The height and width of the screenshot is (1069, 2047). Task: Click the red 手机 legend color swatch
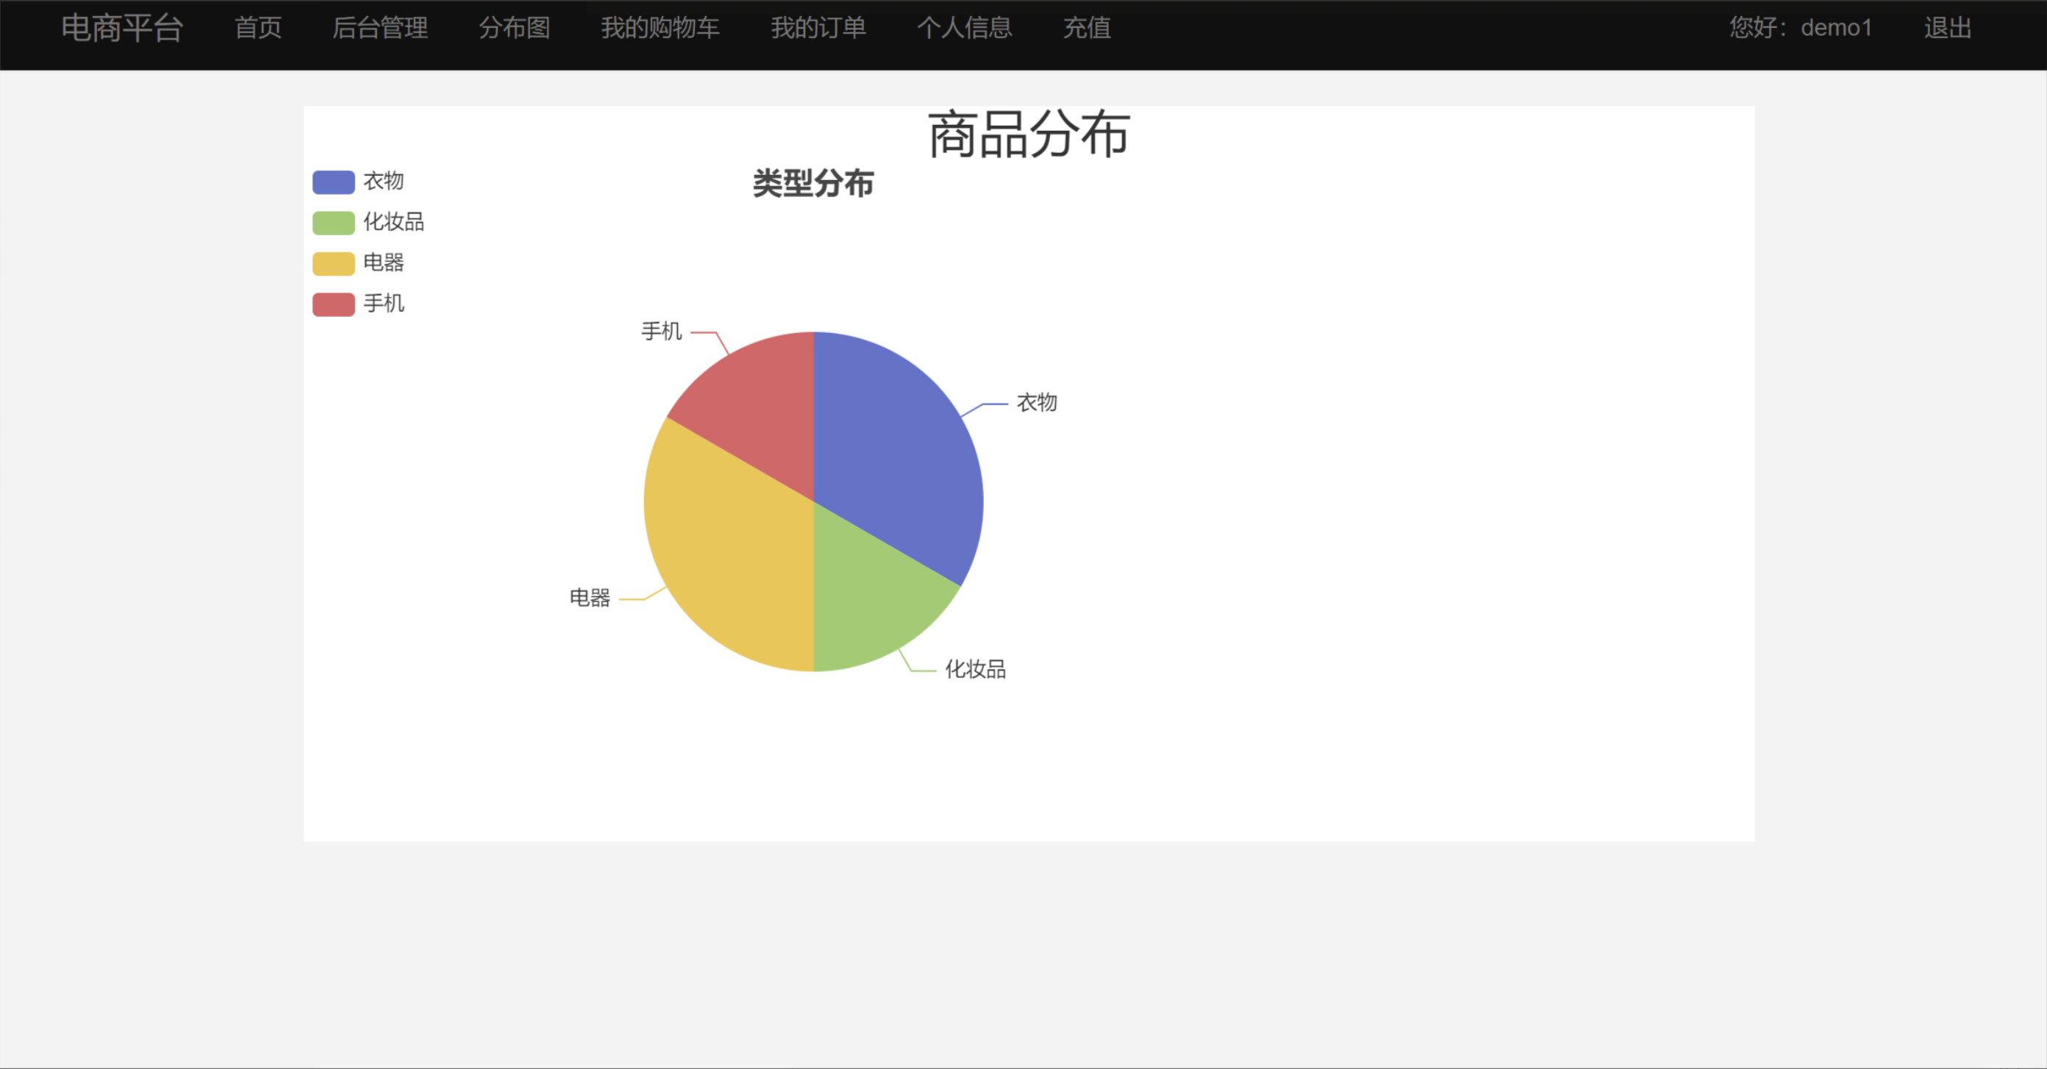tap(333, 304)
